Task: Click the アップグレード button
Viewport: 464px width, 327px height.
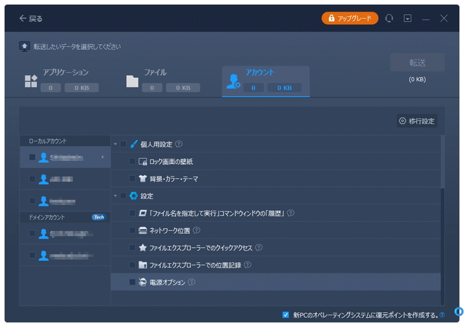Action: 350,18
